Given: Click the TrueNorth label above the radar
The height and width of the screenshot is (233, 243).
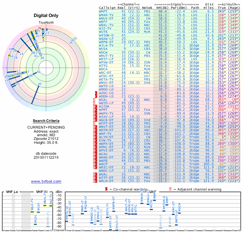Looking at the screenshot, I should [46, 23].
